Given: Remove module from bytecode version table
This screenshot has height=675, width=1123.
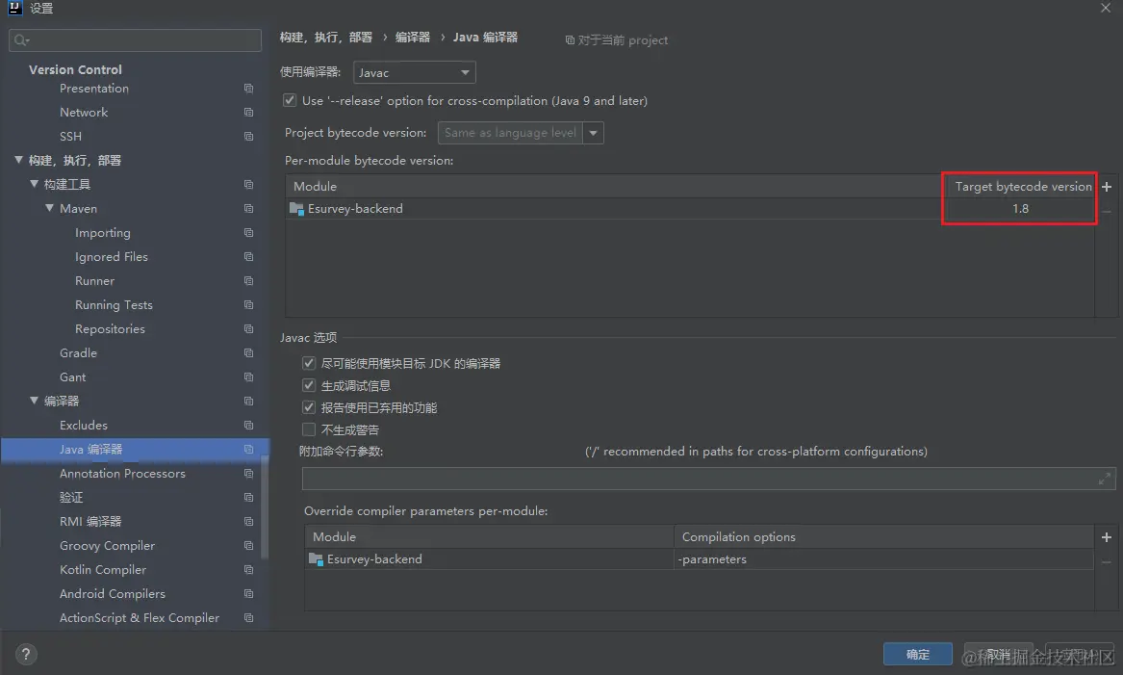Looking at the screenshot, I should click(x=1107, y=212).
